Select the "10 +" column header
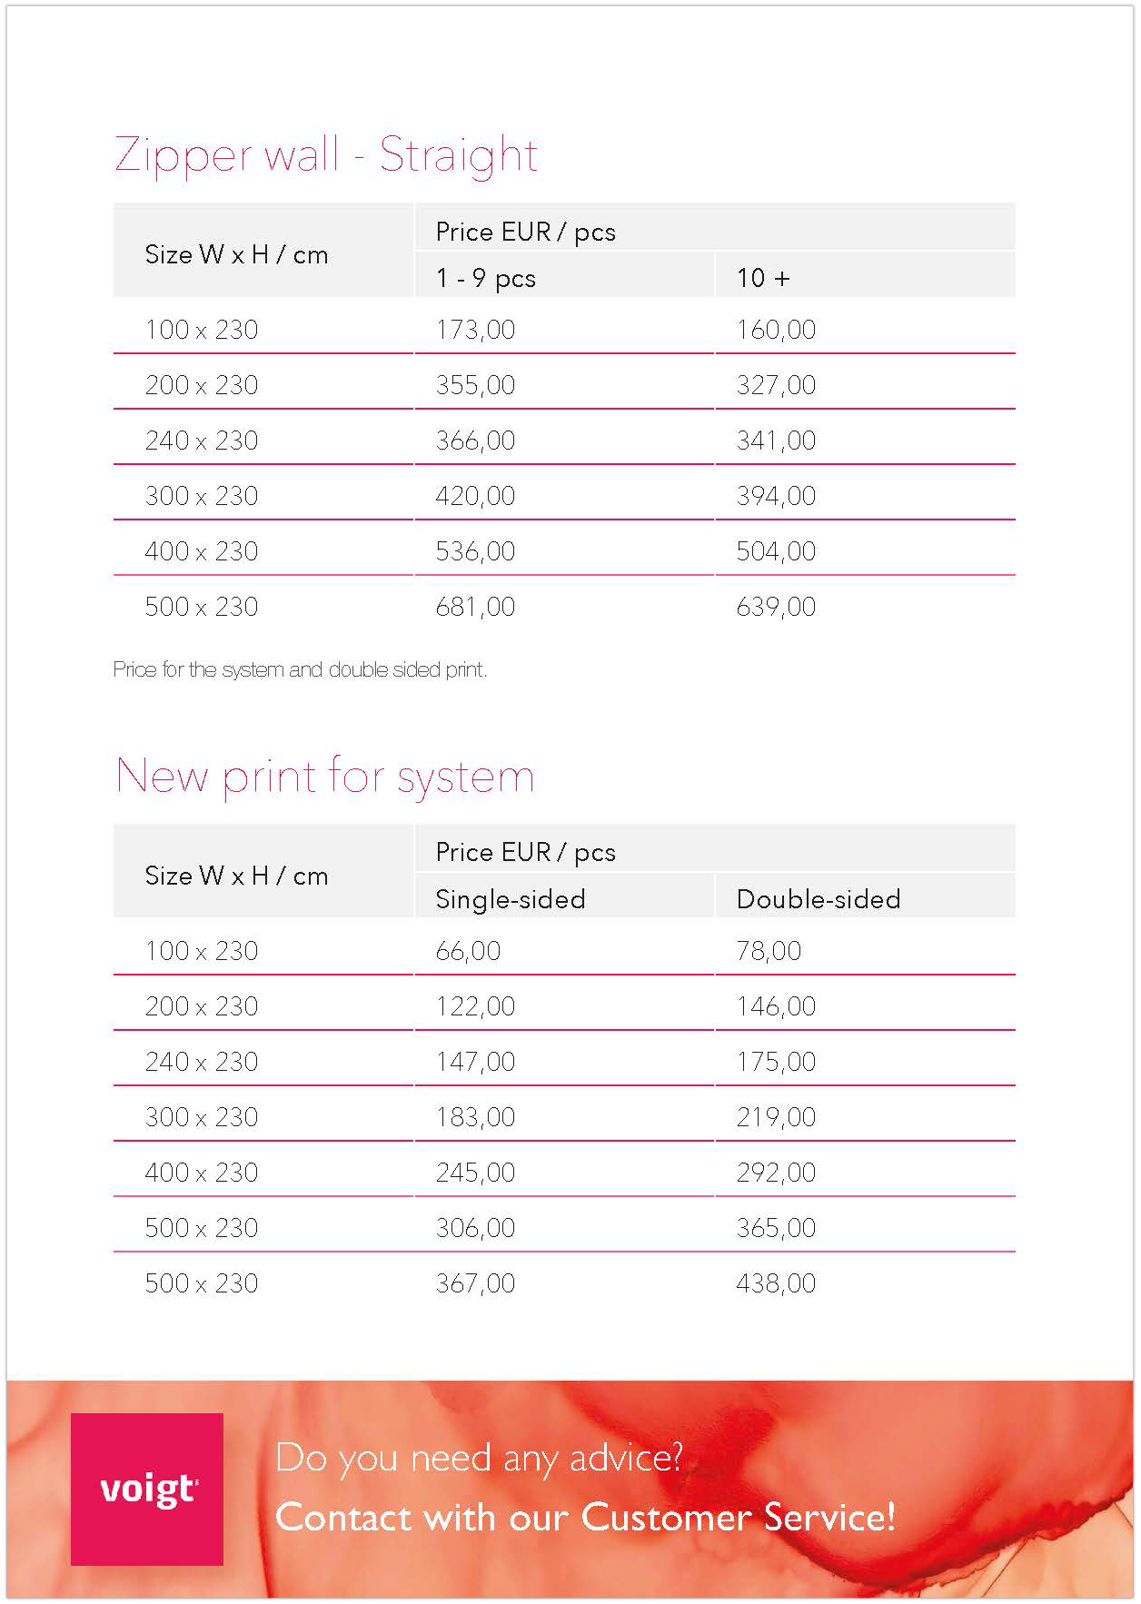This screenshot has height=1604, width=1141. tap(763, 278)
